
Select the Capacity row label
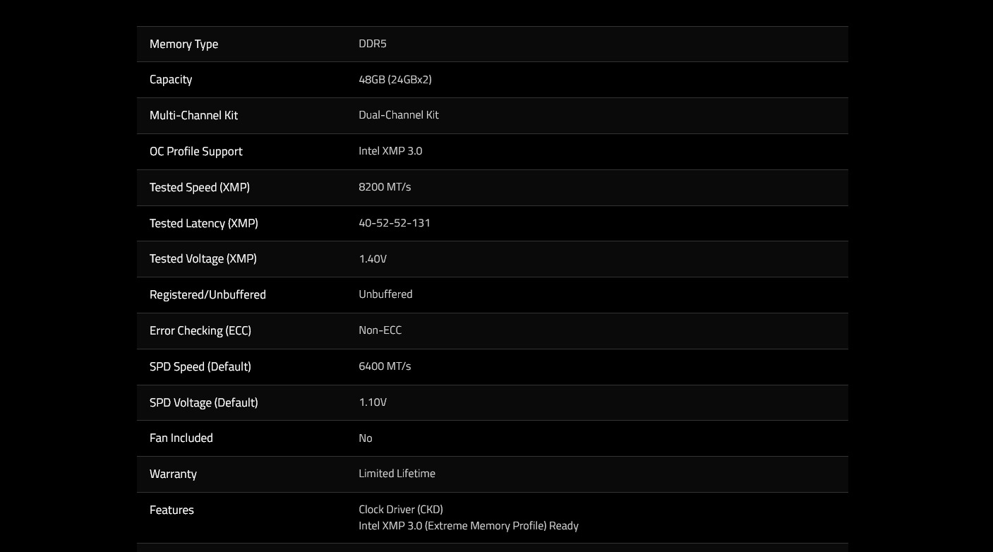coord(171,80)
